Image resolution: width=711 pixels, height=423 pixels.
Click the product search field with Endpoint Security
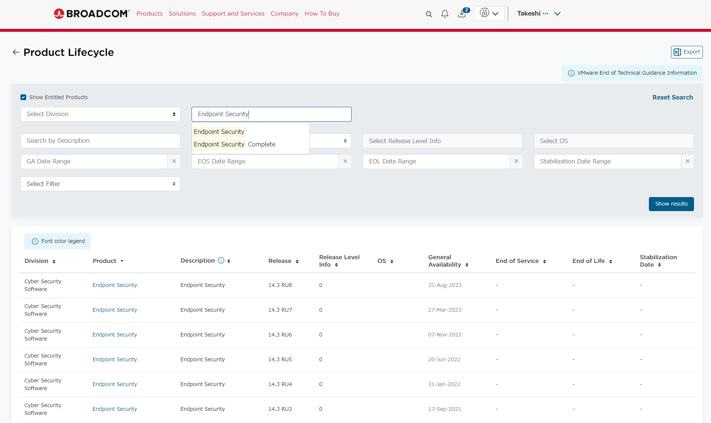click(271, 114)
